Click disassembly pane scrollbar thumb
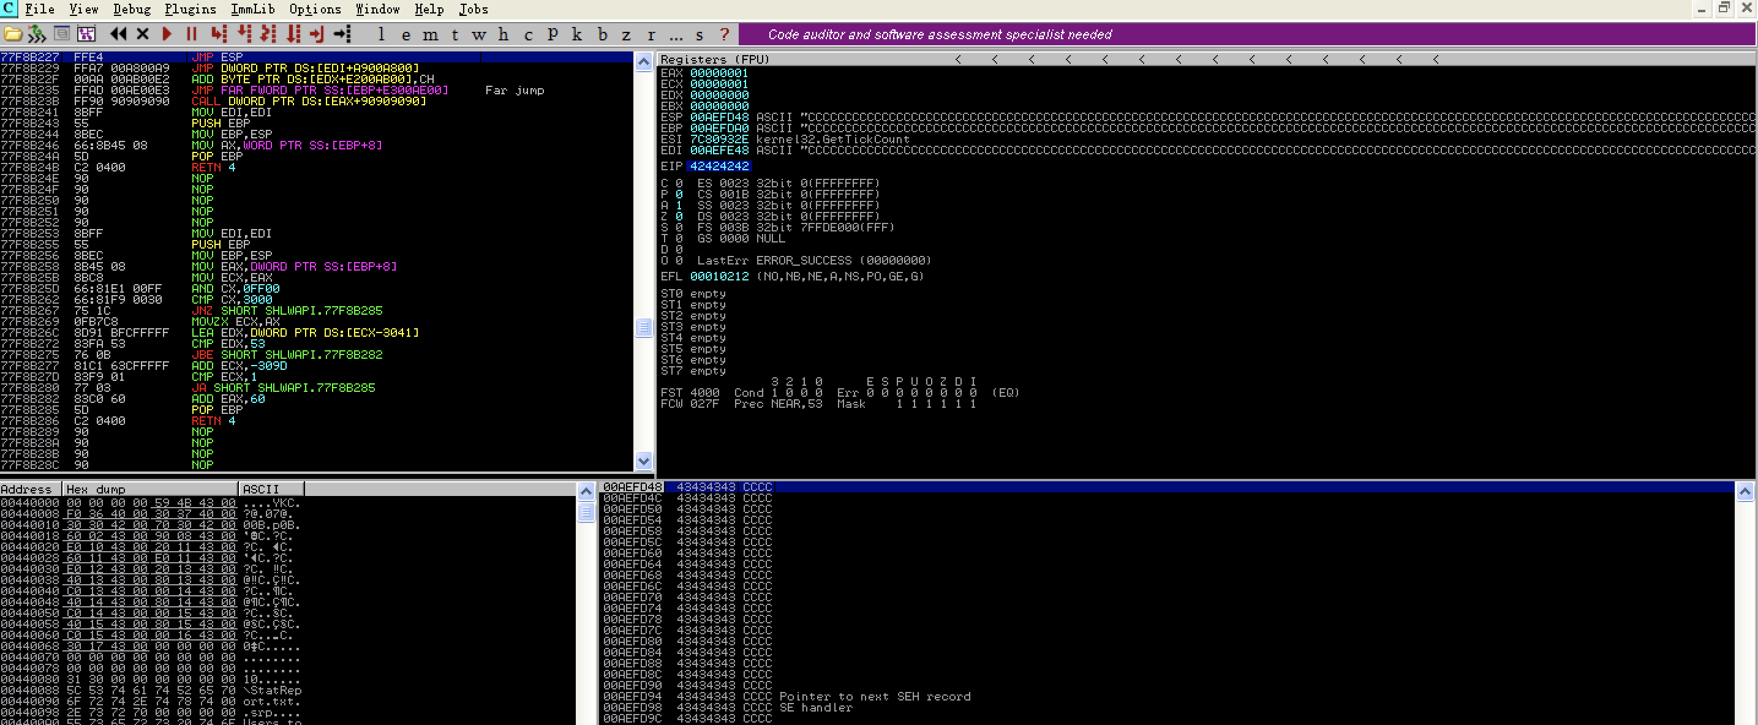Image resolution: width=1758 pixels, height=725 pixels. [644, 328]
